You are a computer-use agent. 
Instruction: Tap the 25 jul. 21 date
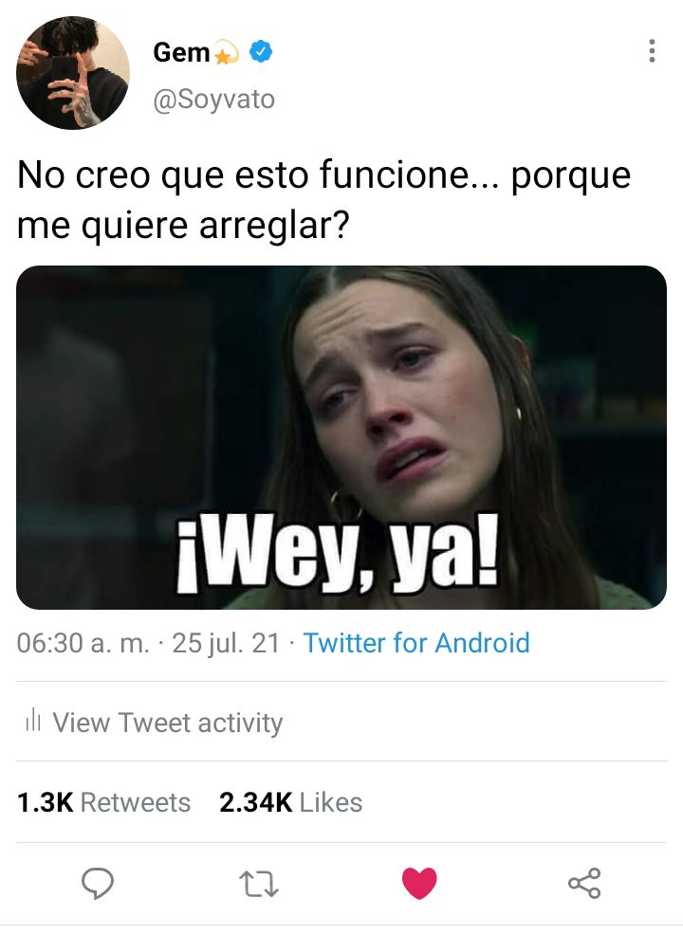226,643
